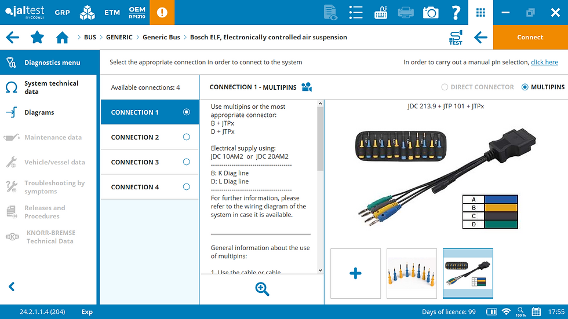Open the ETM module

tap(112, 13)
